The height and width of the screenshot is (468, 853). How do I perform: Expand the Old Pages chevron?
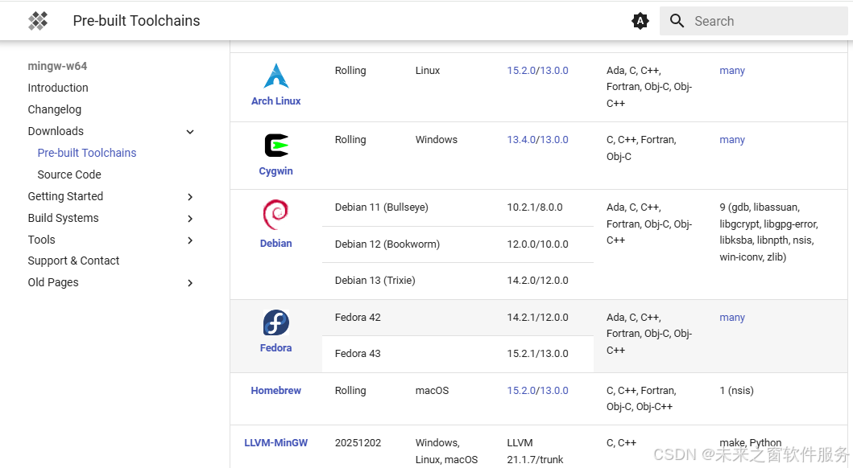coord(190,283)
